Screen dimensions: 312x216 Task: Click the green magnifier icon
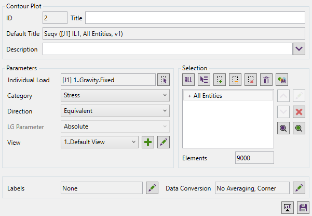299,129
